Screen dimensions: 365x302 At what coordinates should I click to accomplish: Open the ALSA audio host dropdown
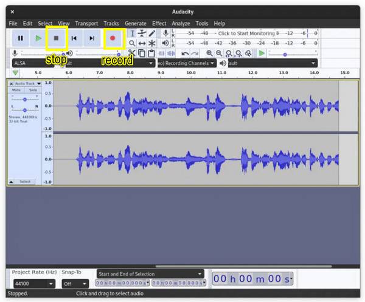[x=33, y=63]
